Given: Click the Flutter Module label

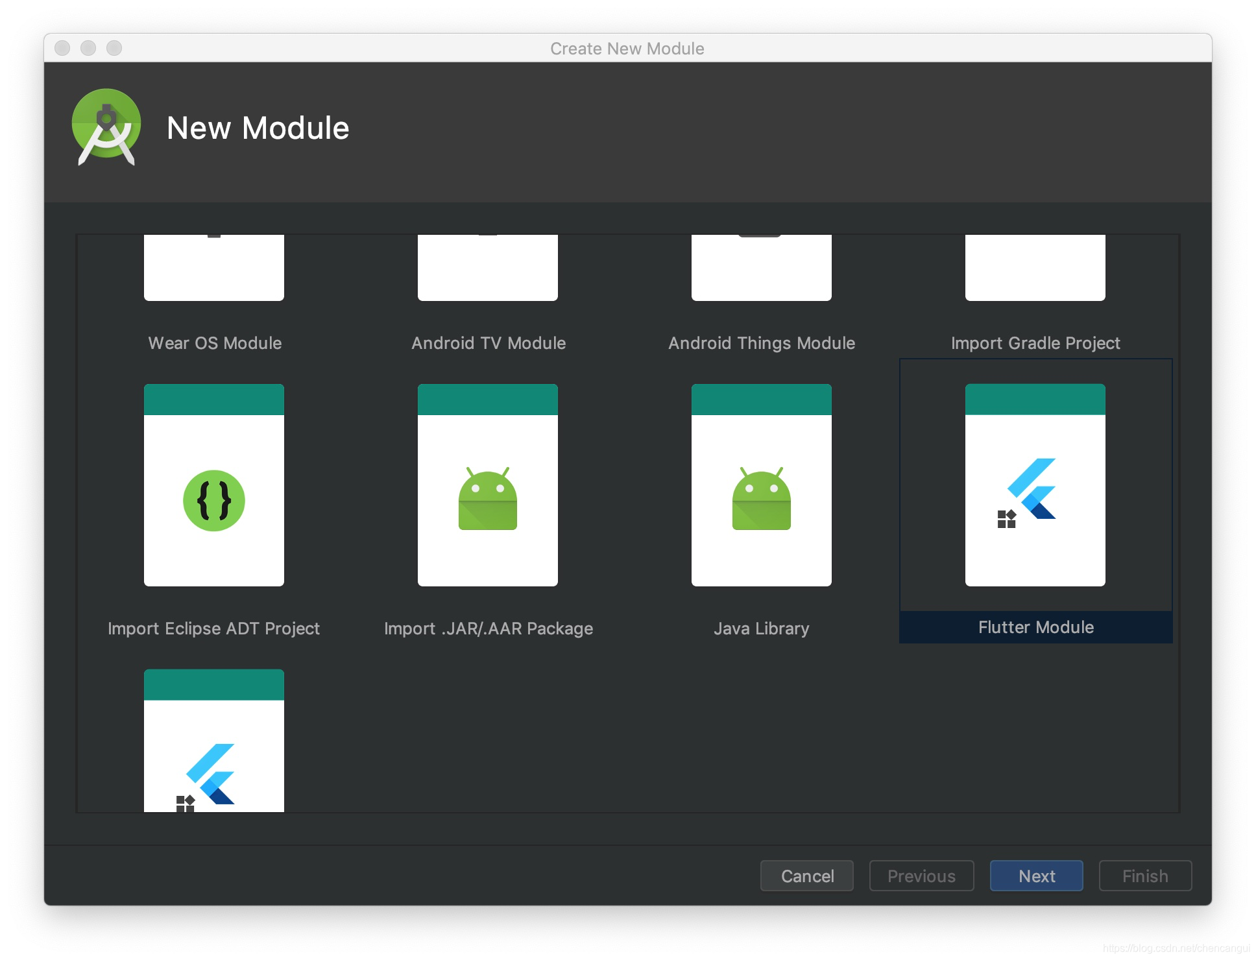Looking at the screenshot, I should point(1036,627).
